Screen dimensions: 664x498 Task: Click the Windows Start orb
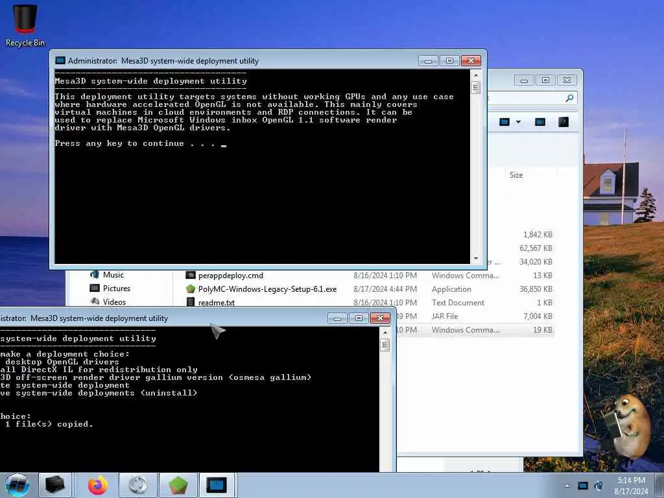click(x=18, y=485)
